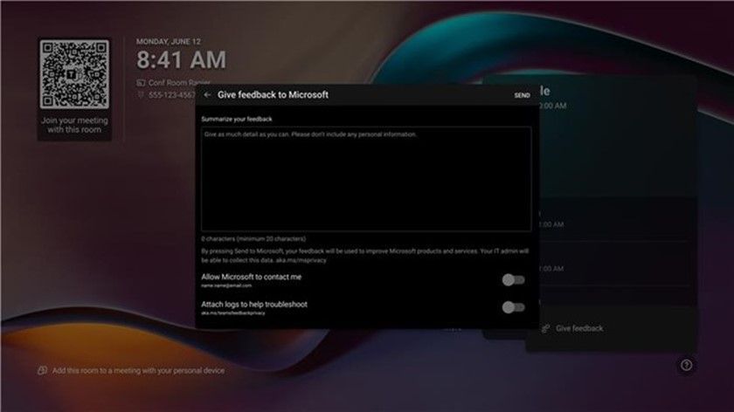
Task: Open help via the question mark icon
Action: (686, 365)
